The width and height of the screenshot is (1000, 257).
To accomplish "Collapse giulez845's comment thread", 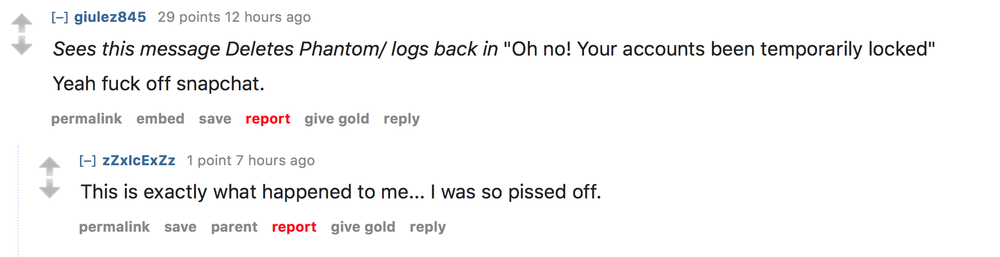I will click(60, 17).
